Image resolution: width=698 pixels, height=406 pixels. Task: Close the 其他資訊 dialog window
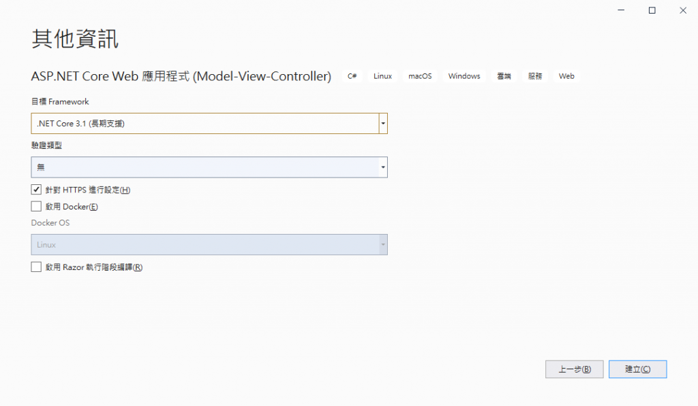(682, 10)
